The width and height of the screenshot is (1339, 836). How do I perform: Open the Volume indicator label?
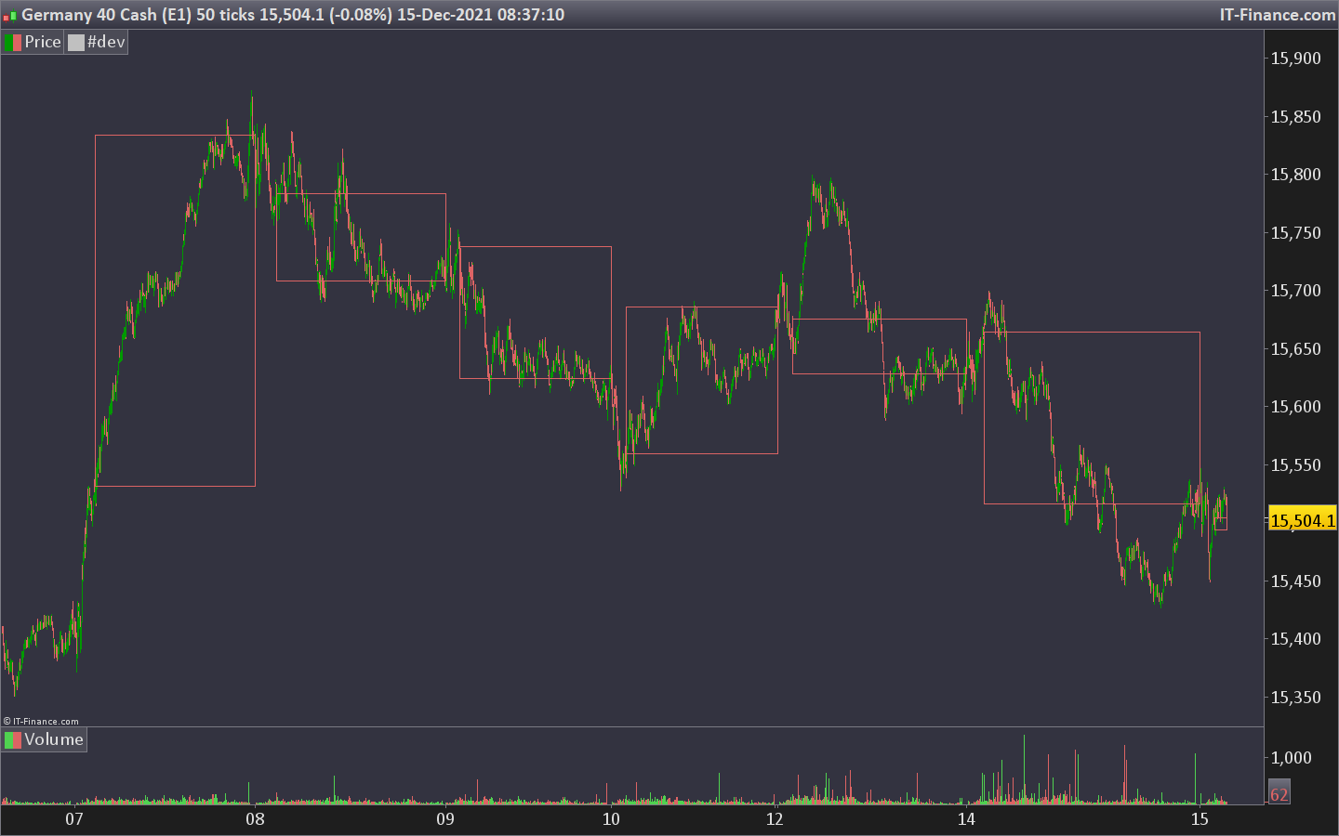[54, 739]
